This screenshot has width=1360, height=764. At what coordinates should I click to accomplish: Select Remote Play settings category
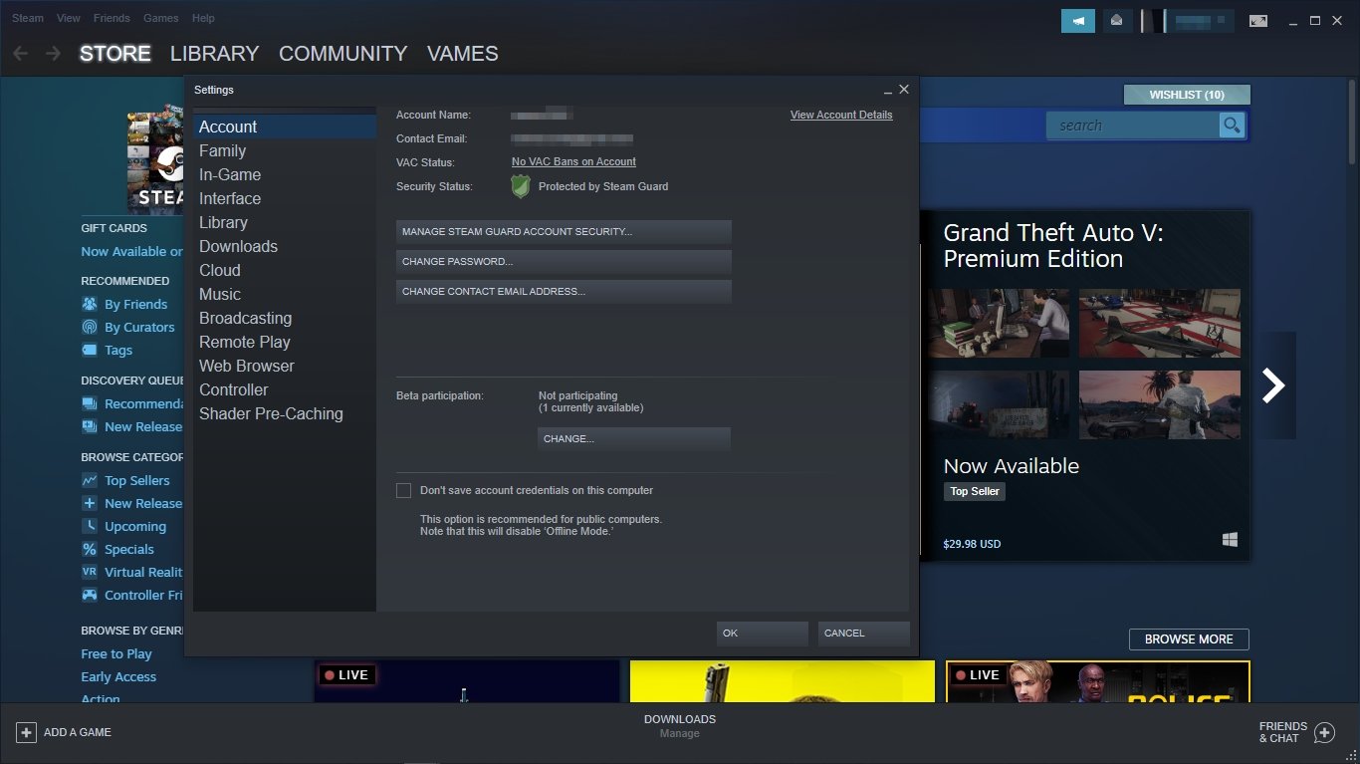point(285,342)
